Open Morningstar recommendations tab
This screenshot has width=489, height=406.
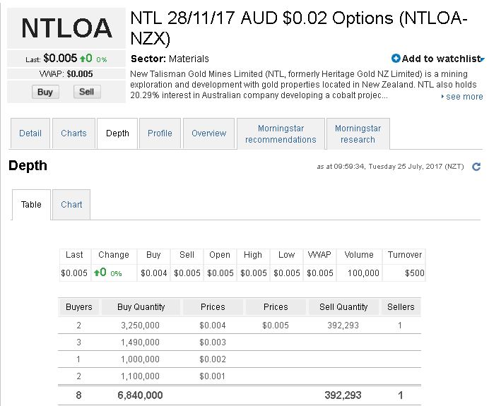coord(281,134)
